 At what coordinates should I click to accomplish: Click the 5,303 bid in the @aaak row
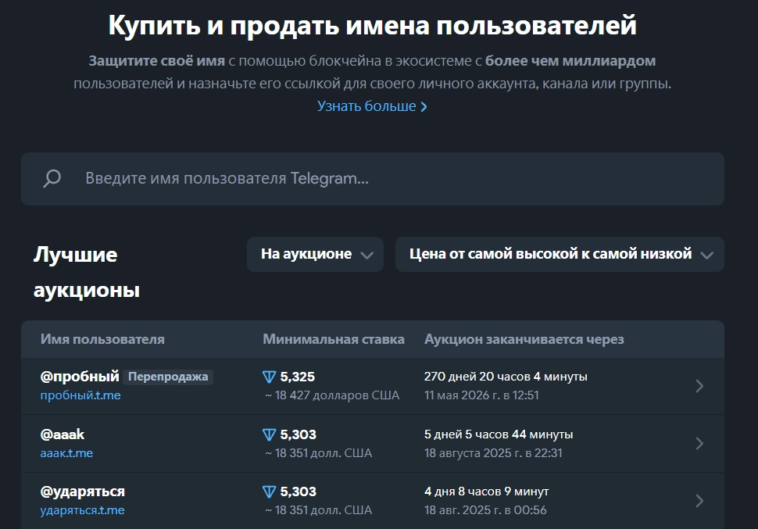(x=298, y=434)
